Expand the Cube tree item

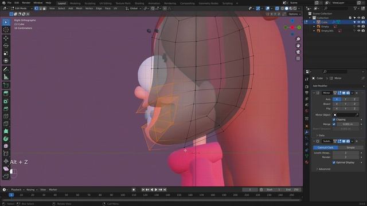point(314,22)
